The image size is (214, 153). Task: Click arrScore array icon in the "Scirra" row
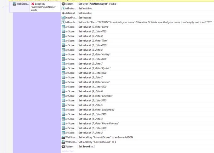tap(63, 27)
